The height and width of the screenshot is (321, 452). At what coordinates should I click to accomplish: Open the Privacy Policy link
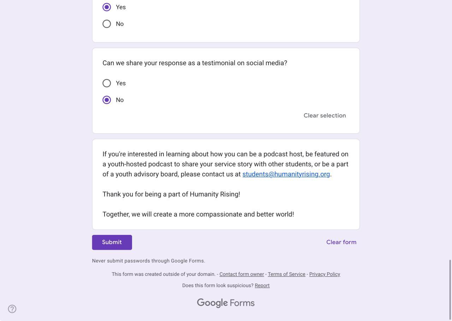click(x=325, y=274)
